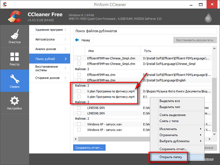This screenshot has width=220, height=165.
Task: Open Удаление программ tool
Action: [x=50, y=30]
